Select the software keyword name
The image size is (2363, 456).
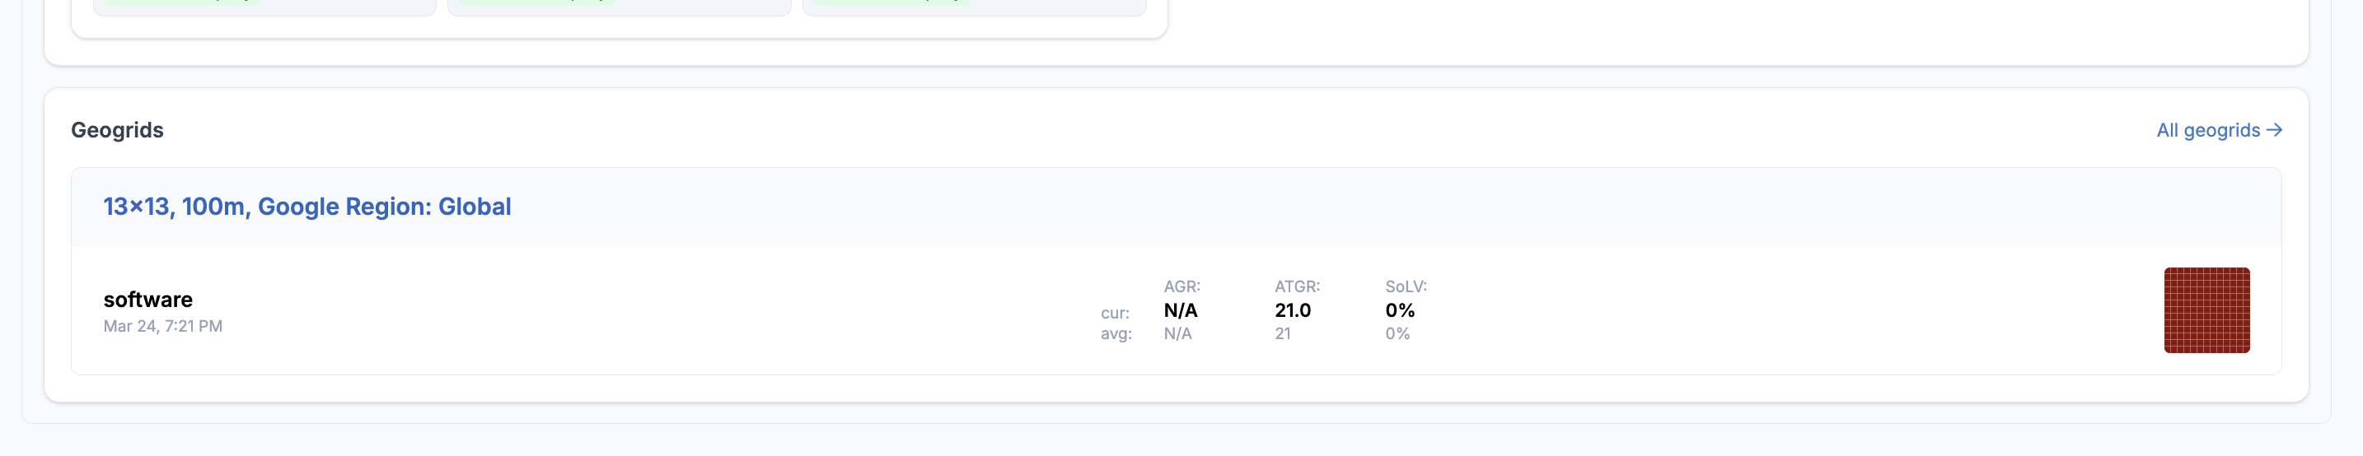[x=147, y=300]
